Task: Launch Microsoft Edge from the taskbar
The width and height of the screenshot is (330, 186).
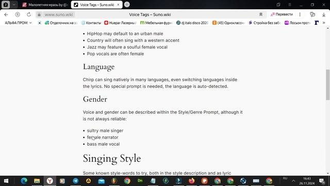Action: click(24, 181)
